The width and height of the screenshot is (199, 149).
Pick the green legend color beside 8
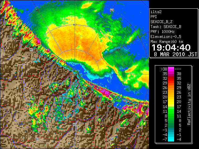[x=171, y=116]
